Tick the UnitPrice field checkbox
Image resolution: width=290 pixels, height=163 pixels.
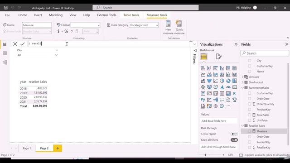point(250,120)
